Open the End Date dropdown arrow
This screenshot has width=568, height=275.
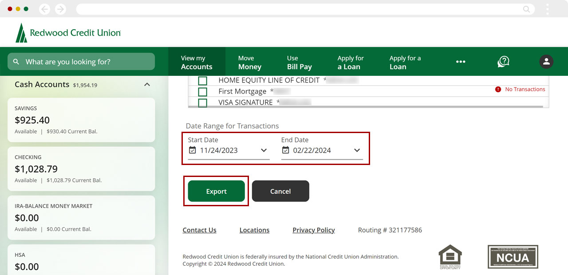(x=357, y=150)
